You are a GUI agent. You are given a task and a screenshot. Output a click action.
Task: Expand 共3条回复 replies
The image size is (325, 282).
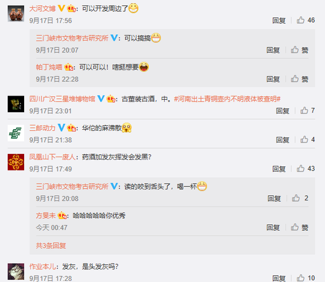(x=51, y=245)
